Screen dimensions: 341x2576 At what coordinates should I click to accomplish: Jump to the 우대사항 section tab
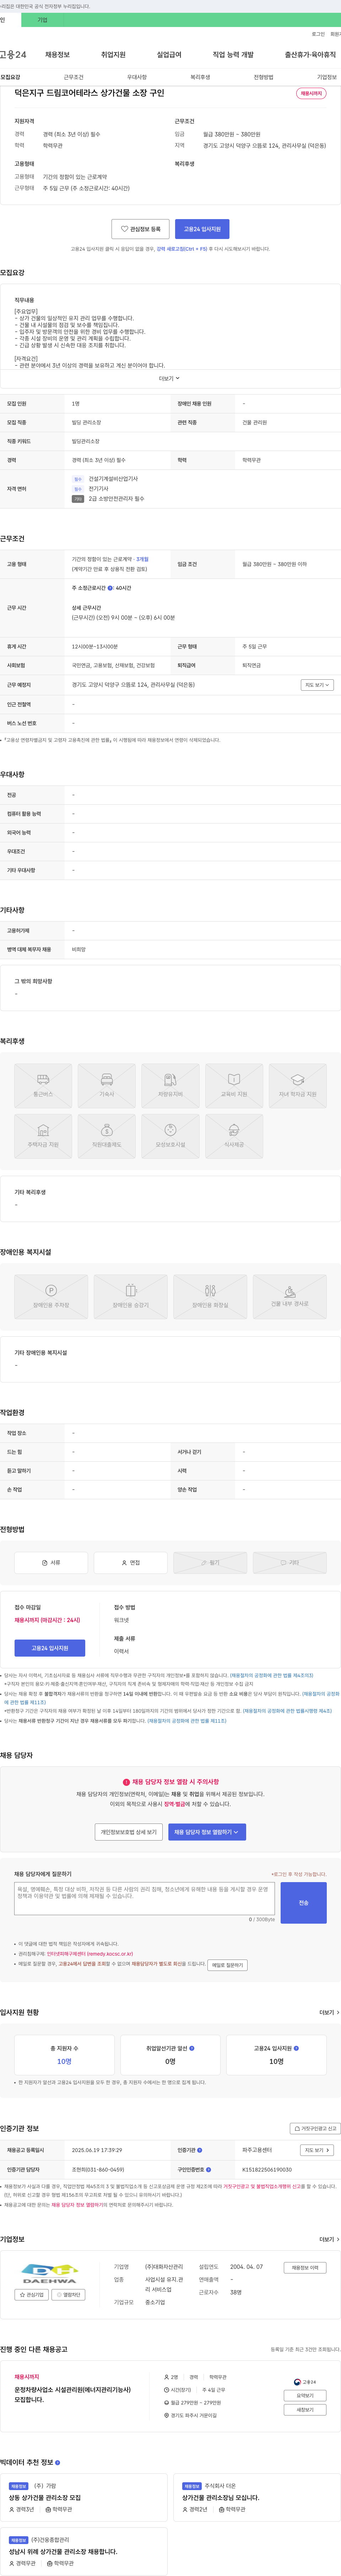pos(137,77)
